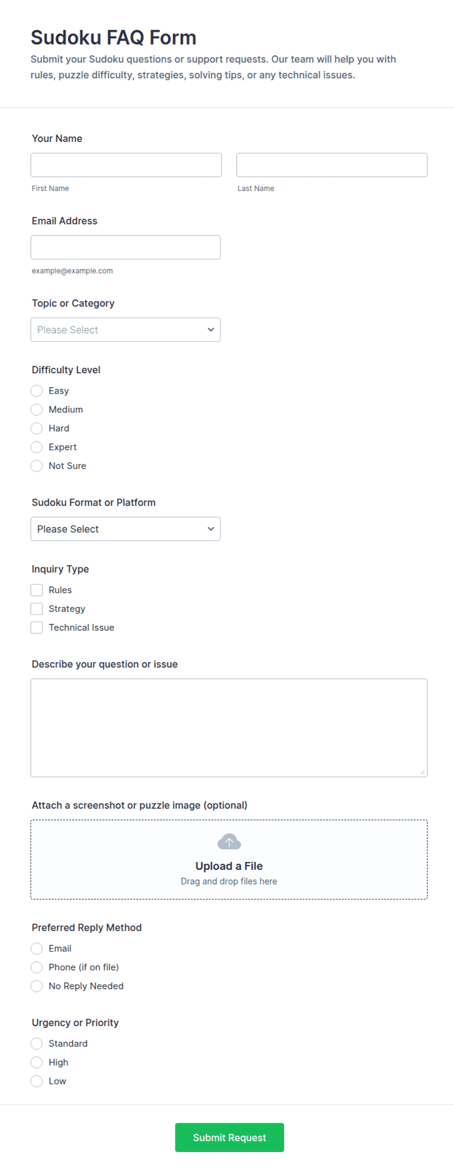Image resolution: width=454 pixels, height=1176 pixels.
Task: Choose Expert difficulty level
Action: pos(37,447)
